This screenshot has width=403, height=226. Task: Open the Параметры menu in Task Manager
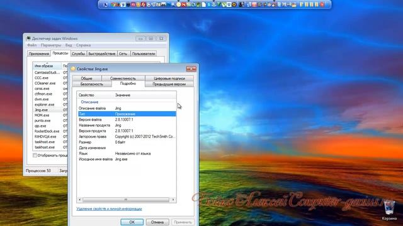click(51, 45)
